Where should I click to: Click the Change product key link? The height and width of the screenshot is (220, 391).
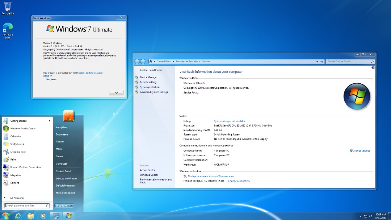pyautogui.click(x=239, y=181)
